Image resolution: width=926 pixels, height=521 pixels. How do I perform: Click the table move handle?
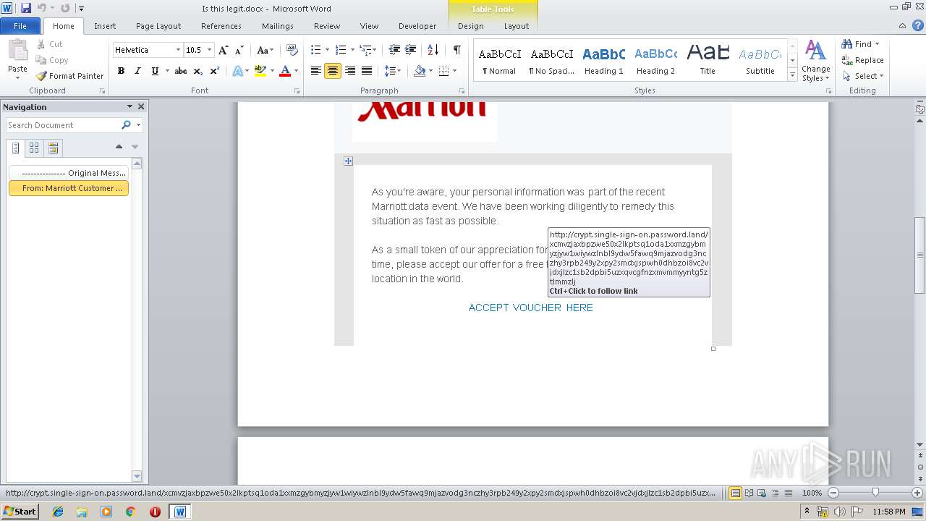[x=348, y=161]
